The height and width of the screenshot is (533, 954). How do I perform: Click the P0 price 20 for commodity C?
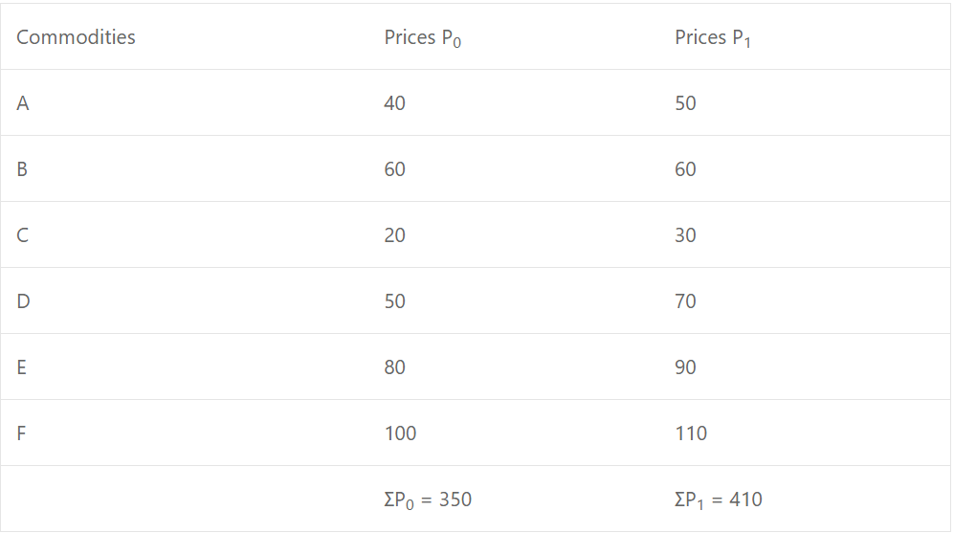394,235
